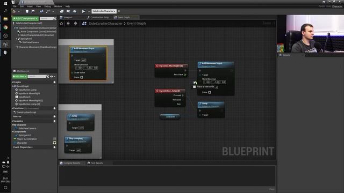Open Class Settings from the toolbar

tap(62, 11)
